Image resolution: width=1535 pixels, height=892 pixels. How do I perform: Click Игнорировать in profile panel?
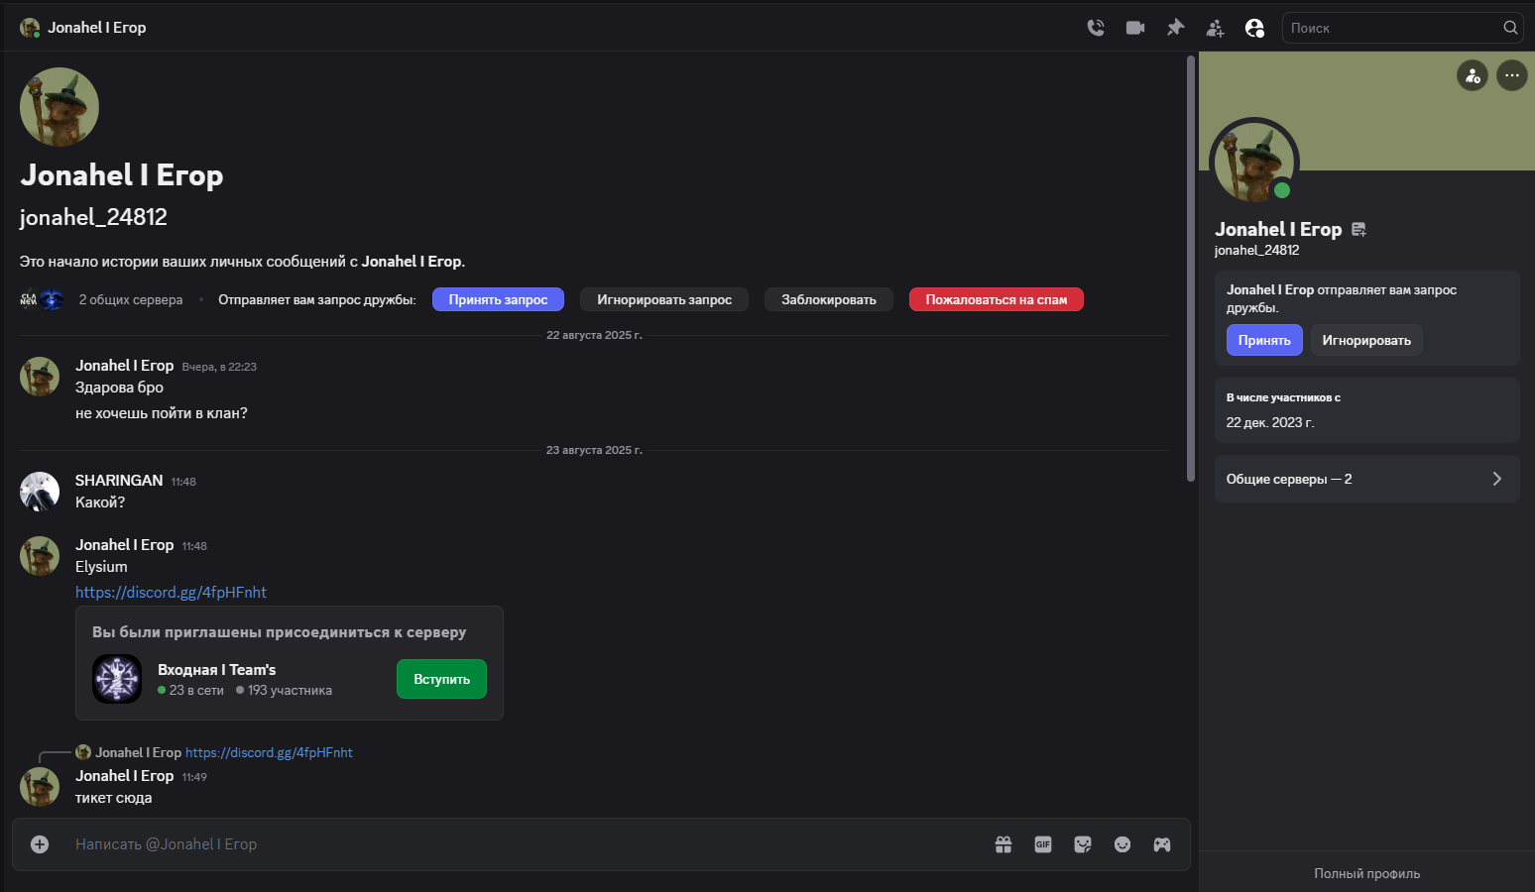[x=1366, y=340]
